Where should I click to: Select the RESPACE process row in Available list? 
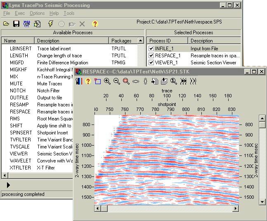tap(38, 112)
